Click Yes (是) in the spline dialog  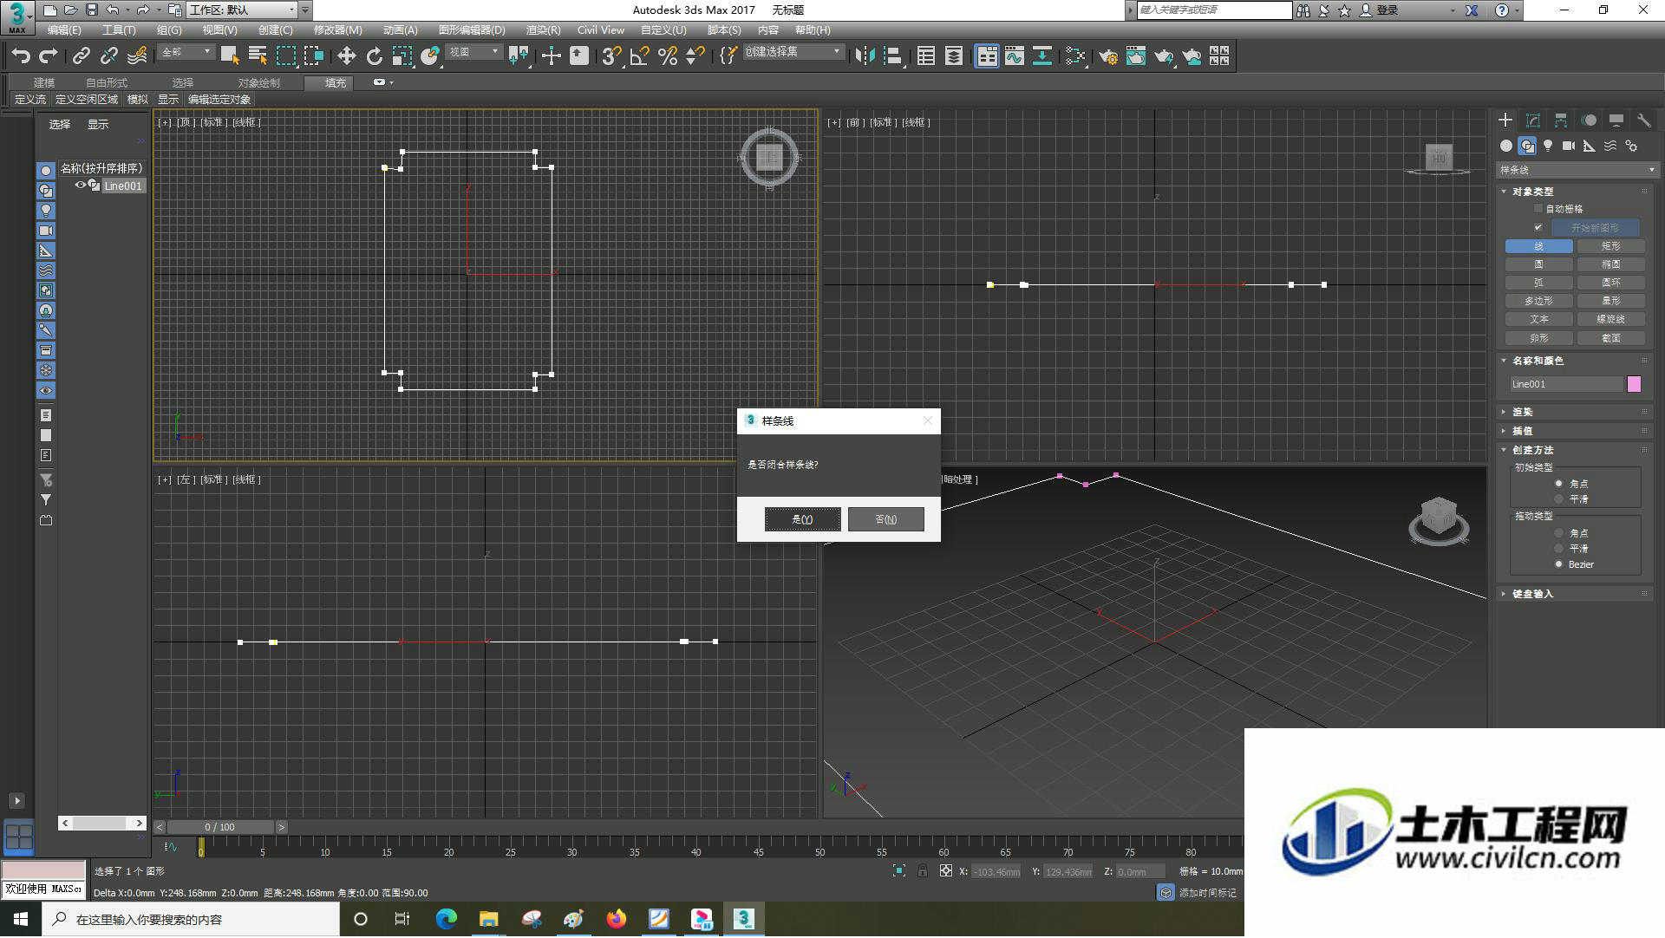click(802, 520)
